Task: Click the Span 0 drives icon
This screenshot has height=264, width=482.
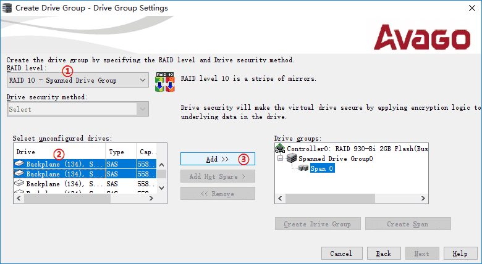Action: pyautogui.click(x=303, y=168)
